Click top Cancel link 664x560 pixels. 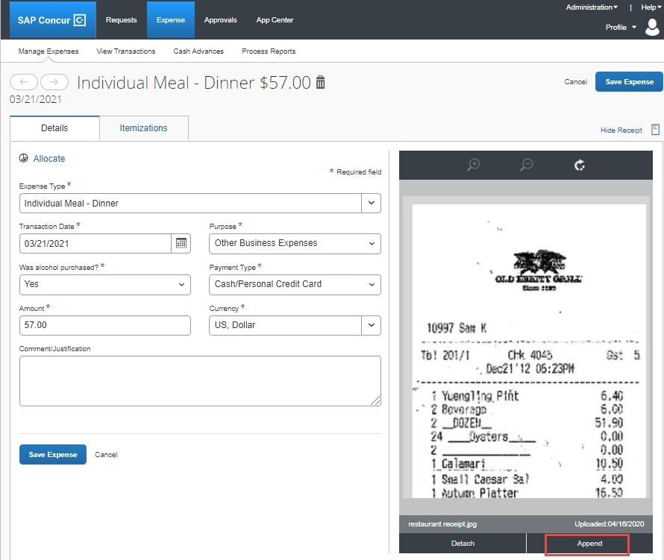pyautogui.click(x=575, y=82)
